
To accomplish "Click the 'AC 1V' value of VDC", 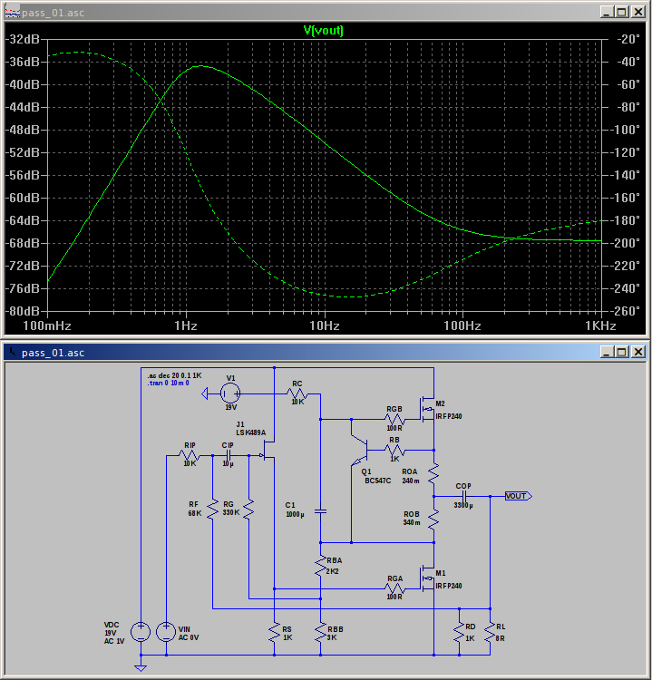I will [x=114, y=641].
